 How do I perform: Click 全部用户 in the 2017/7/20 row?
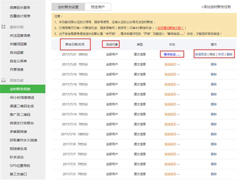pyautogui.click(x=112, y=64)
